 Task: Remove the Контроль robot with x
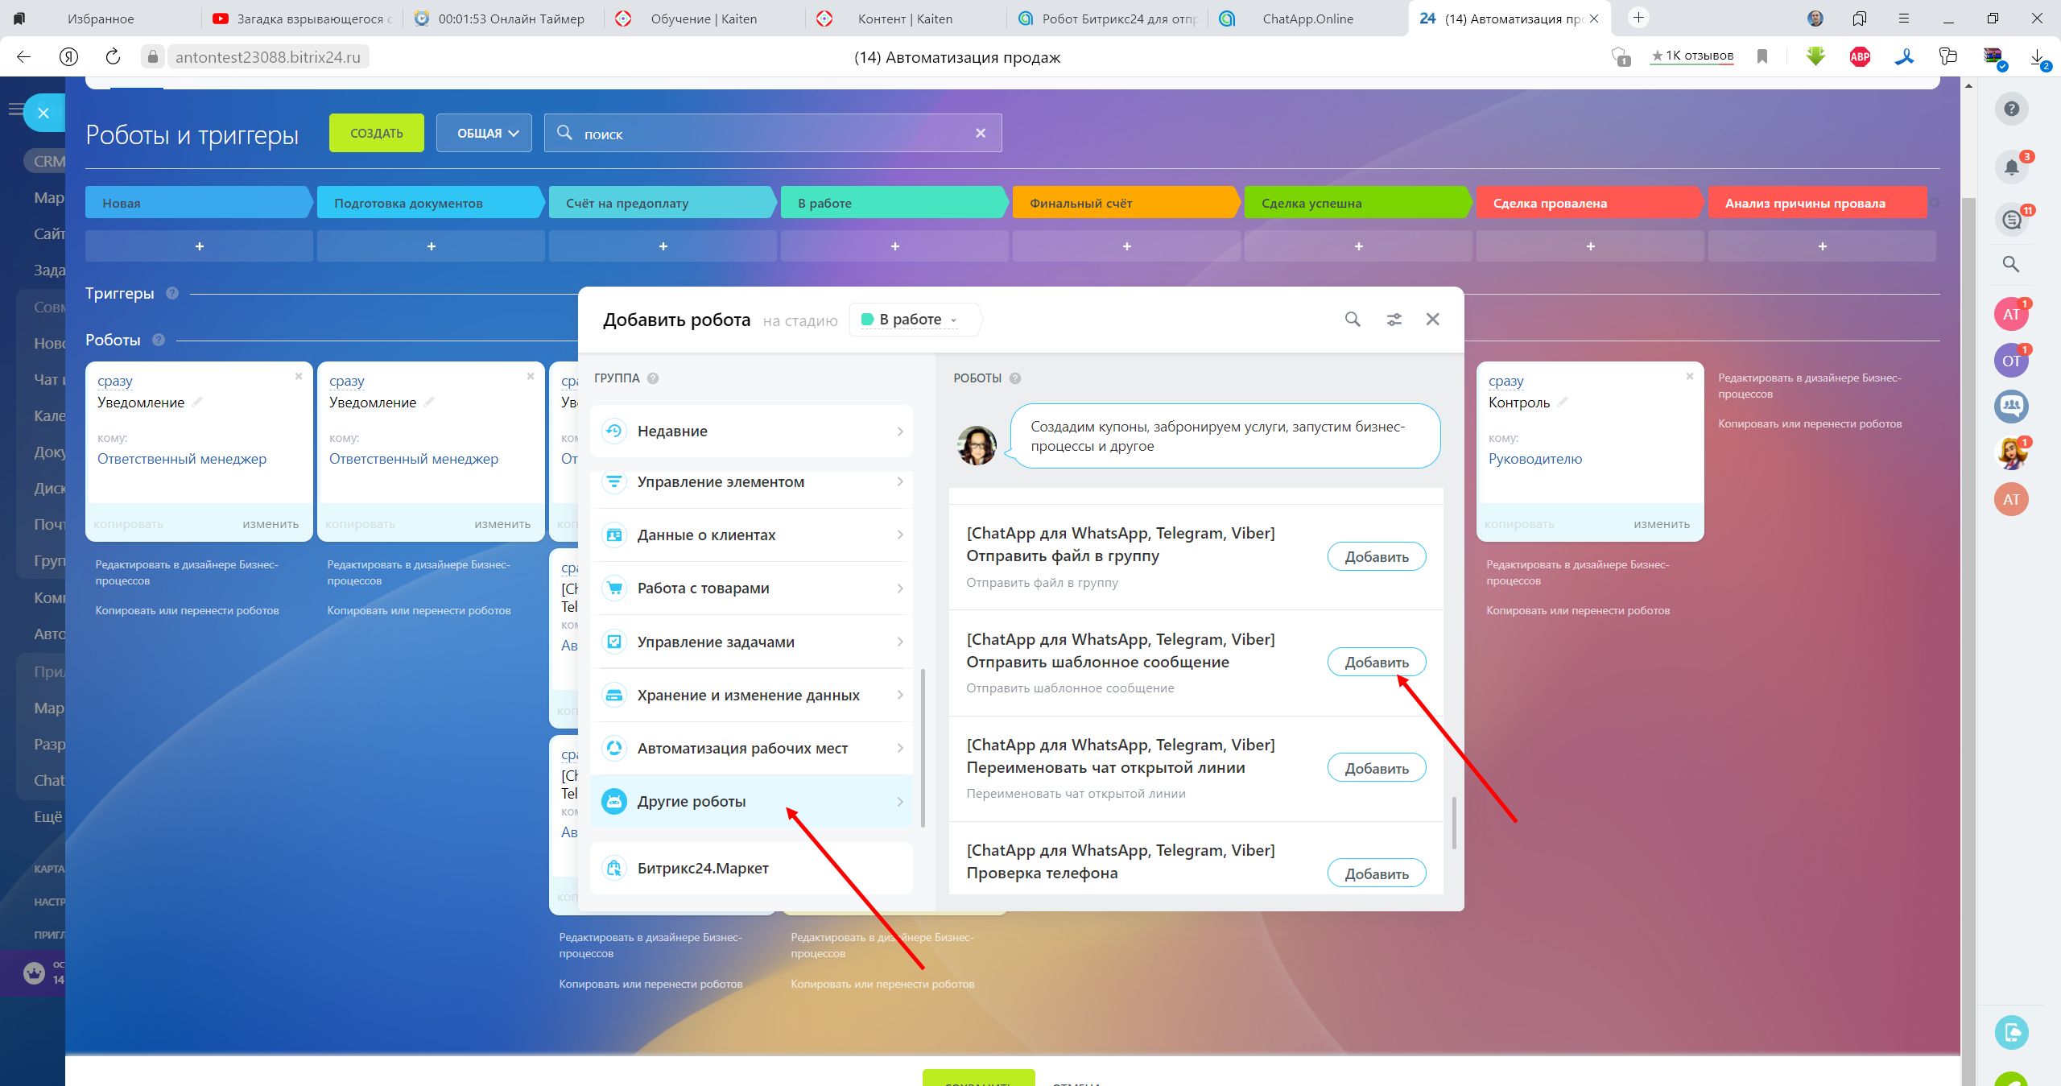coord(1690,376)
